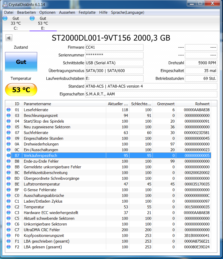The image size is (223, 259).
Task: Click the disk model title ST2000DL001-9VT156
Action: click(x=91, y=38)
